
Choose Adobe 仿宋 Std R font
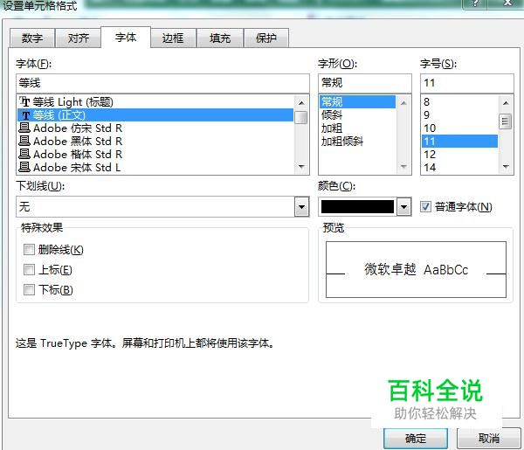click(155, 128)
